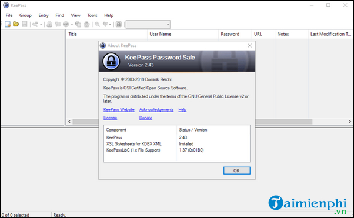Click the Last Modification Time column header
This screenshot has height=218, width=354.
(330, 34)
